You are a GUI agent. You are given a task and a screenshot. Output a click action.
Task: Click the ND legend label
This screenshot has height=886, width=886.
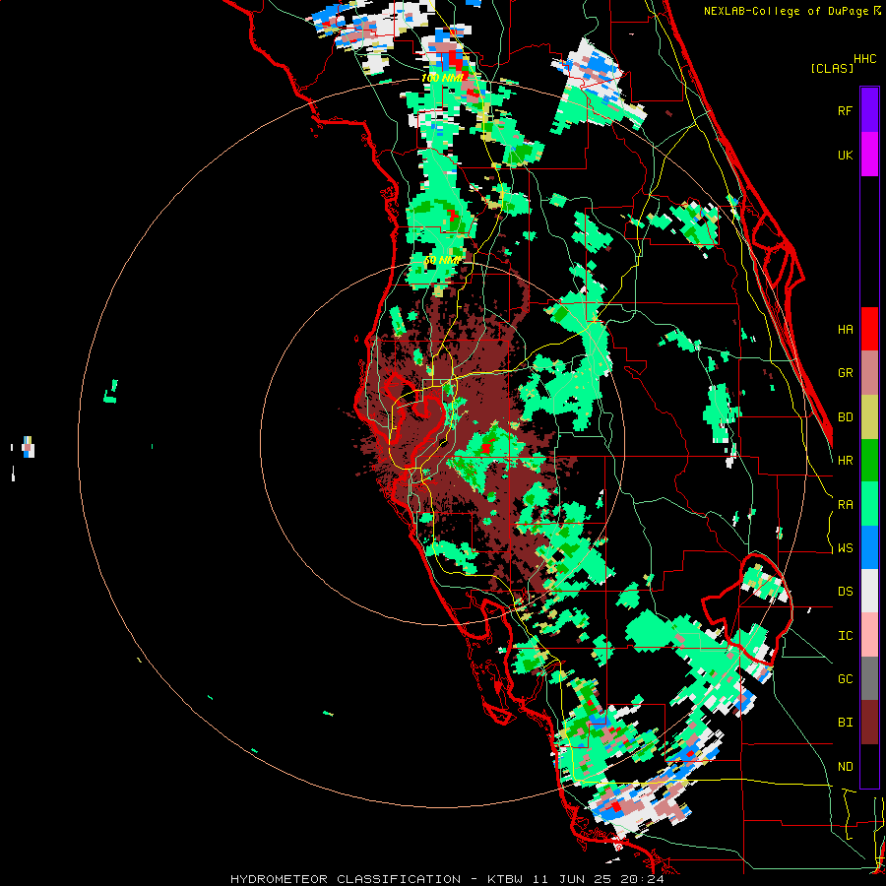(x=845, y=767)
